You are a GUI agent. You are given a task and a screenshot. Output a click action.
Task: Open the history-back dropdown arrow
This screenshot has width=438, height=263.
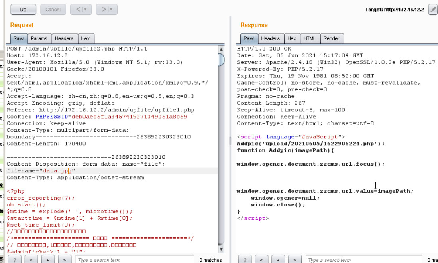click(x=86, y=10)
